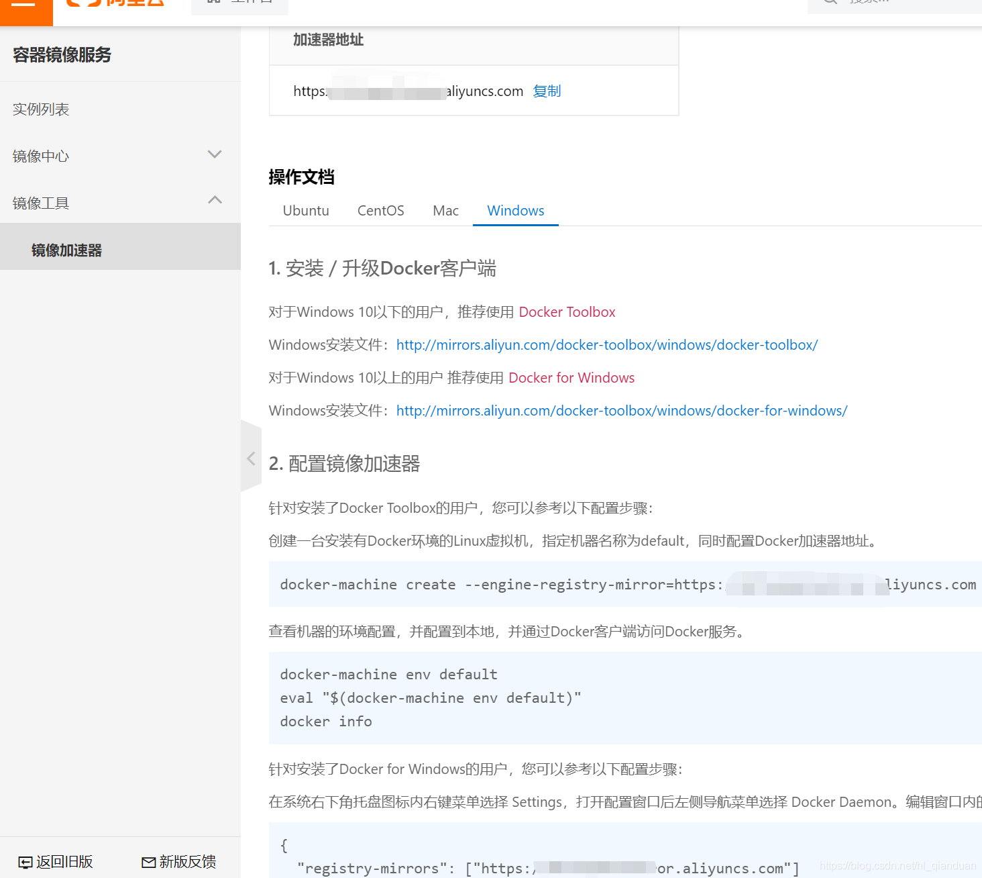Viewport: 982px width, 878px height.
Task: Click the 'docker-machine env default' code line
Action: [x=389, y=675]
